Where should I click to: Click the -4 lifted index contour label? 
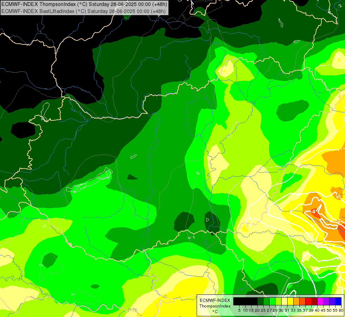(313, 212)
